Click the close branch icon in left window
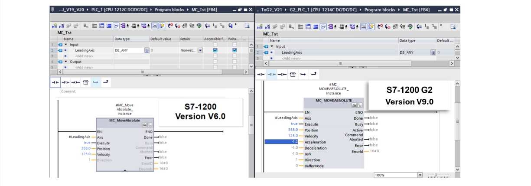 pyautogui.click(x=106, y=82)
